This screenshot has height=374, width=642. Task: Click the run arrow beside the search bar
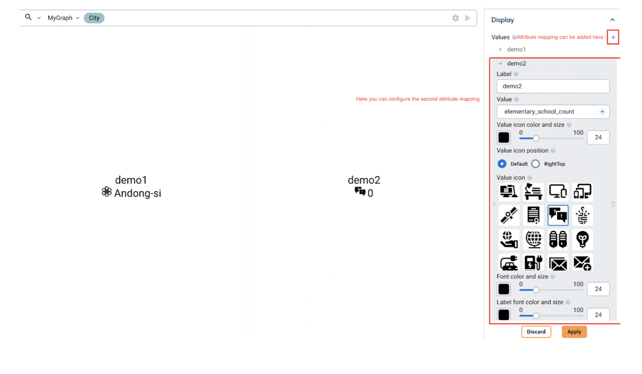[467, 18]
